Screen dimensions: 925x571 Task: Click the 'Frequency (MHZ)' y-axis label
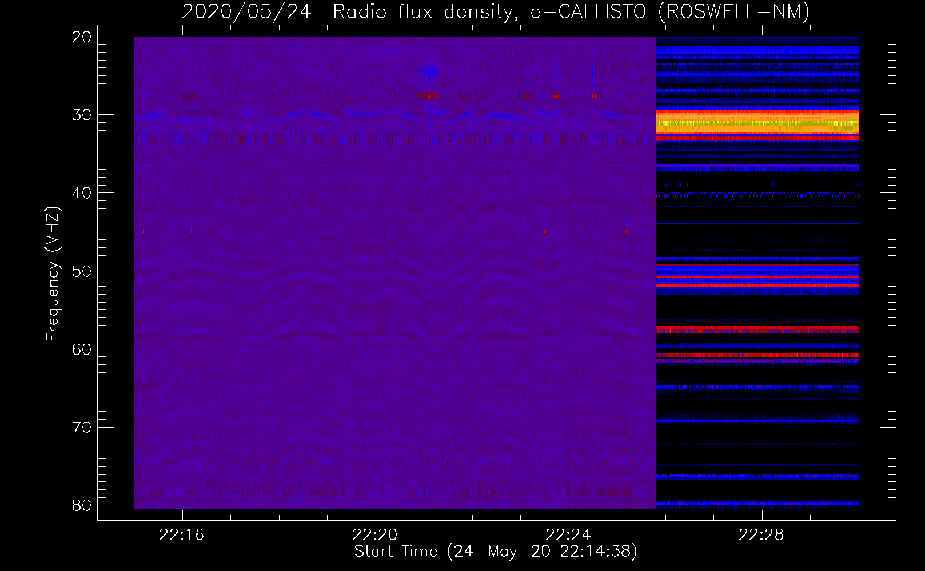[x=53, y=274]
